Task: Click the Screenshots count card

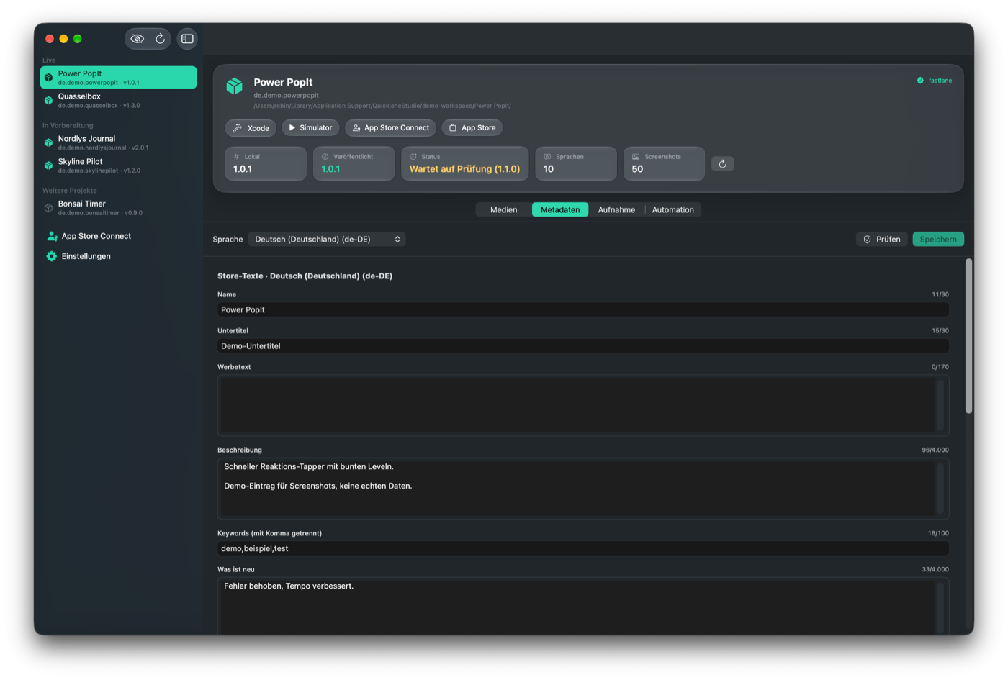Action: click(664, 163)
